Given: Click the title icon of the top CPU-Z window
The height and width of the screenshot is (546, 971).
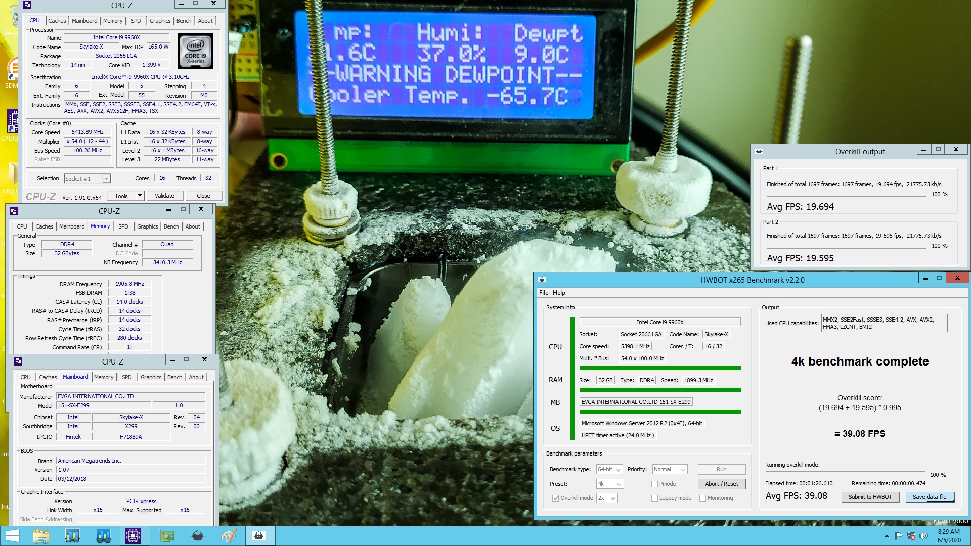Looking at the screenshot, I should (27, 5).
